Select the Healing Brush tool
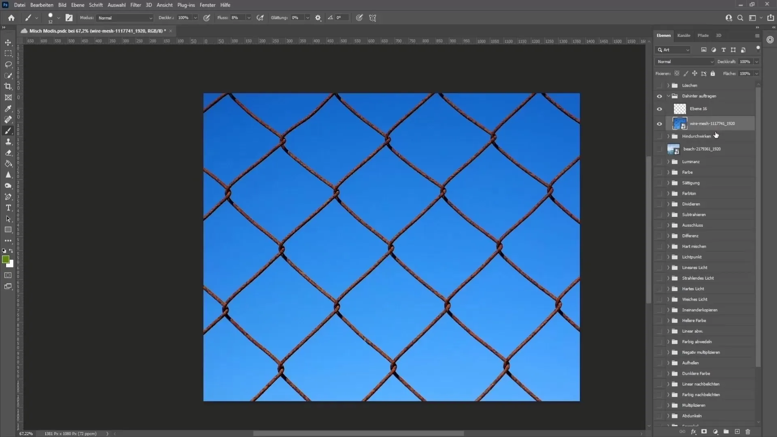The width and height of the screenshot is (777, 437). 8,119
